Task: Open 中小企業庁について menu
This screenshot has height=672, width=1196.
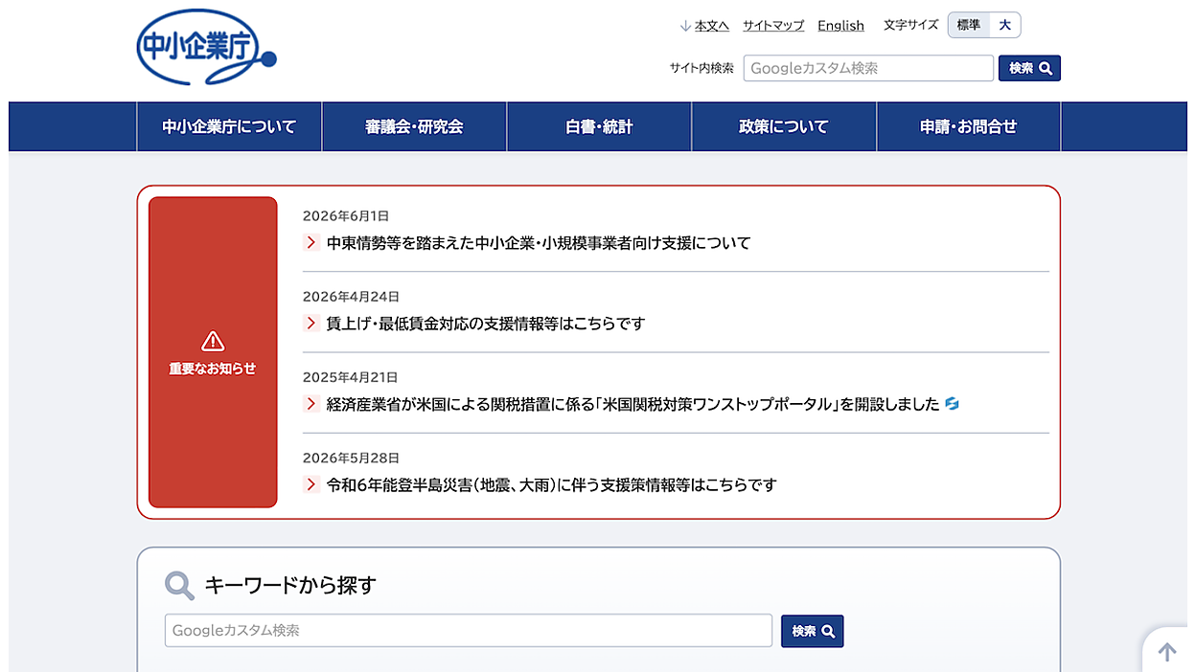Action: point(229,126)
